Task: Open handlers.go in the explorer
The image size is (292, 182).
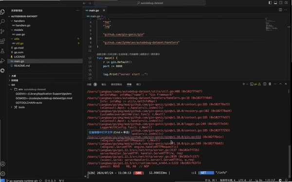Action: [45, 25]
